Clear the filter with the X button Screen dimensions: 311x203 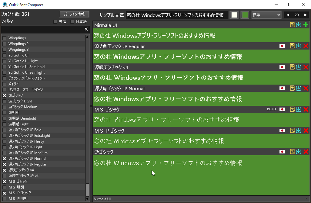(86, 29)
